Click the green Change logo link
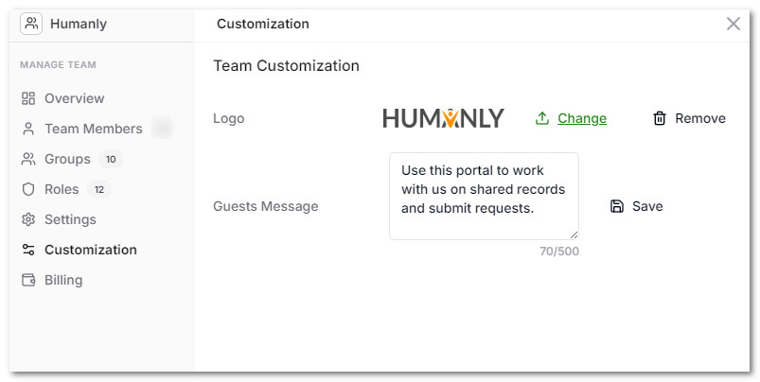The image size is (760, 382). click(x=582, y=118)
